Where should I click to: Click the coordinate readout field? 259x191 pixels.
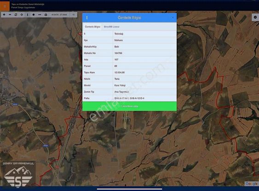tap(59, 15)
